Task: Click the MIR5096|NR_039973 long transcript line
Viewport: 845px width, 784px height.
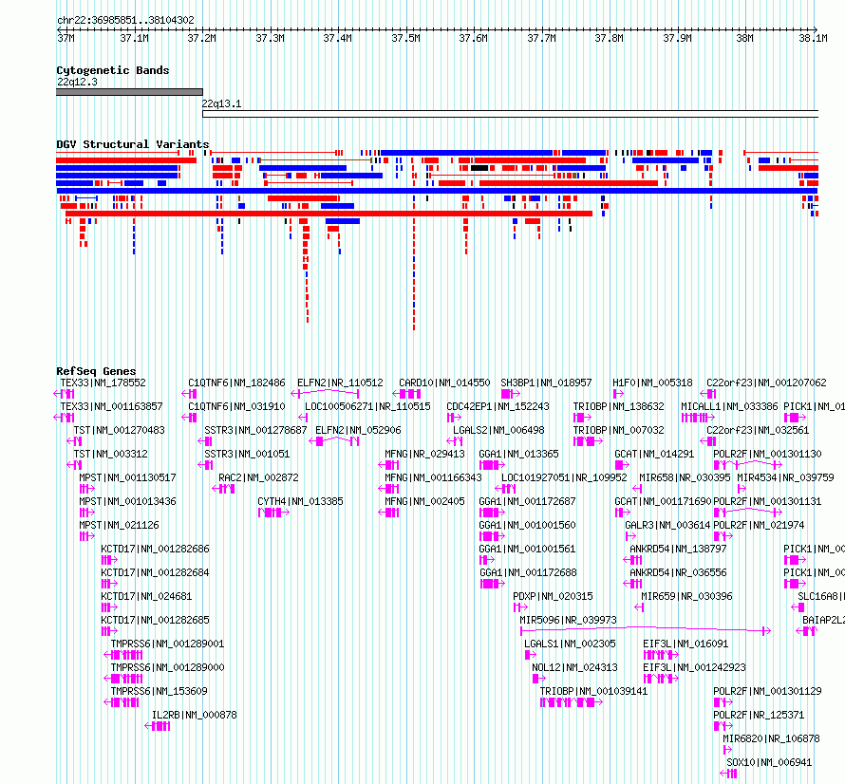Action: (x=645, y=629)
